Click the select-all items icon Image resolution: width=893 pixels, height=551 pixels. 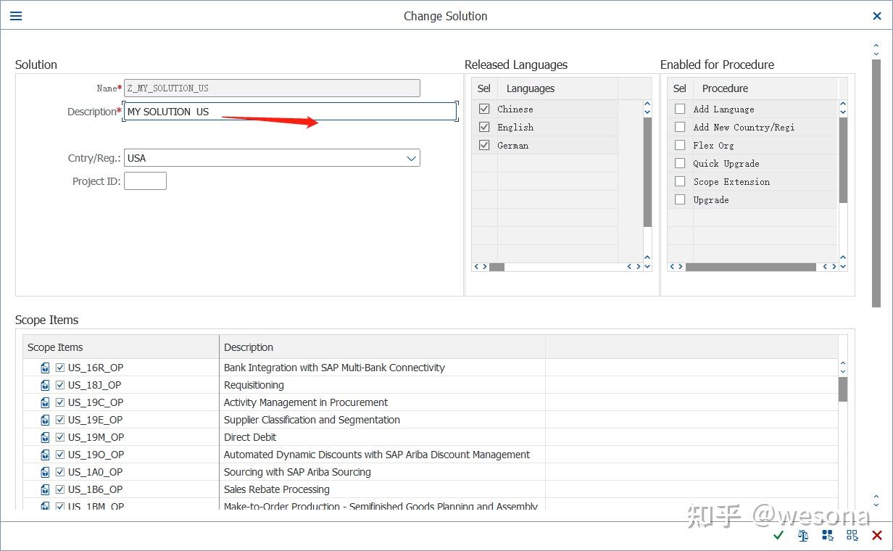coord(827,535)
